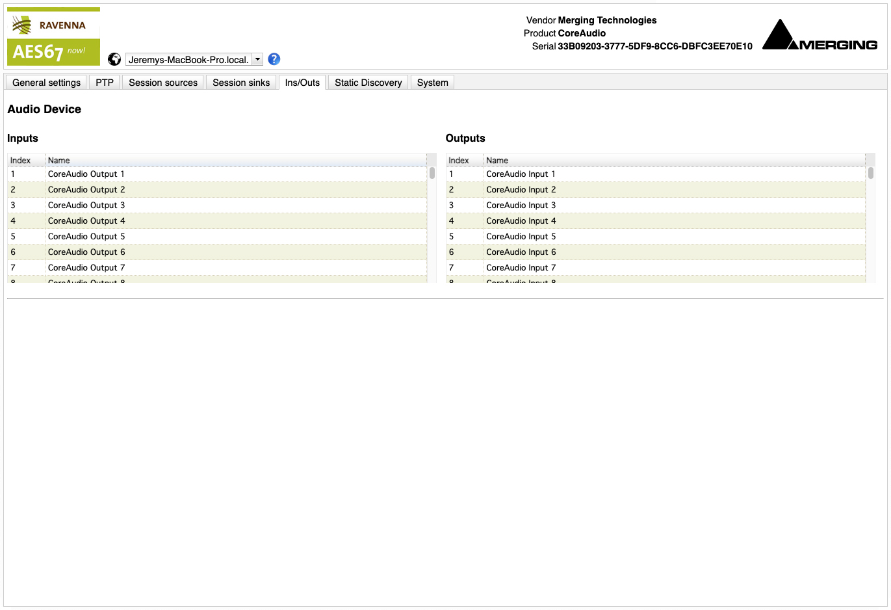Image resolution: width=891 pixels, height=610 pixels.
Task: Switch to the System tab
Action: 432,83
